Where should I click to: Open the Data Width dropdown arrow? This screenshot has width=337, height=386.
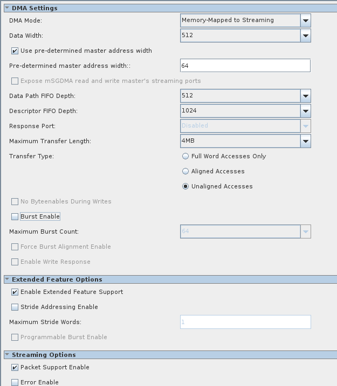tap(306, 36)
